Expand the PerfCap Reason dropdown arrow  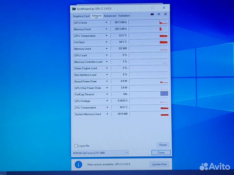[107, 94]
